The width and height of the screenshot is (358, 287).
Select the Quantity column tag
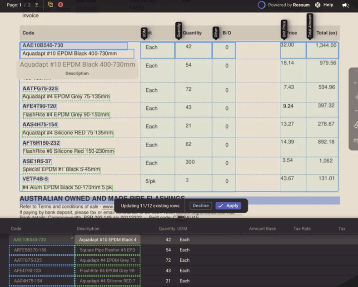tap(179, 30)
